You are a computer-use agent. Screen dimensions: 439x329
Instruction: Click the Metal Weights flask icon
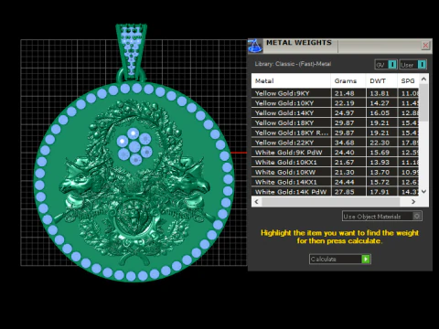255,46
